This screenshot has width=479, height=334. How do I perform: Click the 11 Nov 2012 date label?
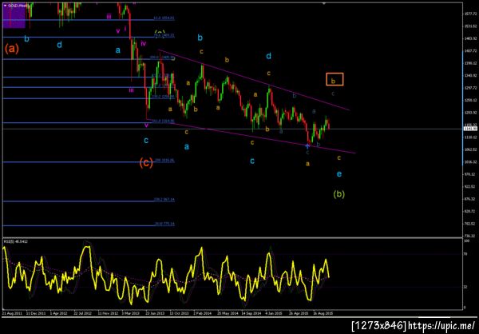pos(108,313)
